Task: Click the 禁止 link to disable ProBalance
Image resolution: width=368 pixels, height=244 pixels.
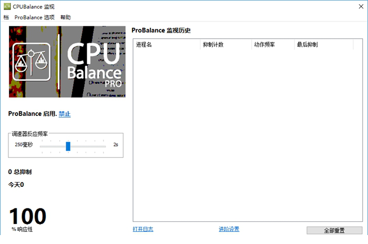Action: tap(65, 114)
